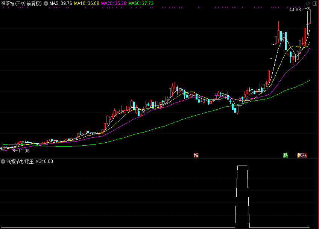This screenshot has width=319, height=229.
Task: Click the 福莱特(日线.前复权) title text
Action: [21, 3]
